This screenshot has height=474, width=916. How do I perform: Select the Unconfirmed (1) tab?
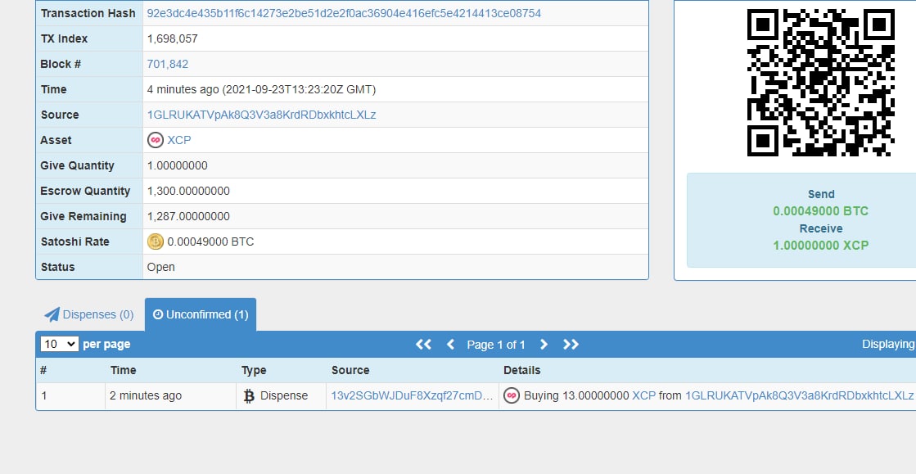click(201, 314)
